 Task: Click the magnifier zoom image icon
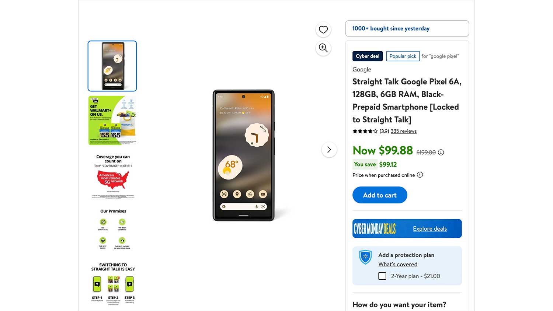(323, 48)
